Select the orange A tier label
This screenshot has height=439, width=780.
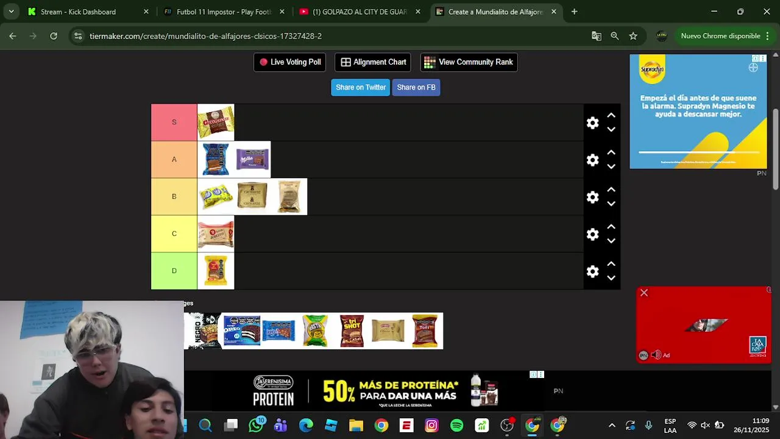[x=174, y=160]
